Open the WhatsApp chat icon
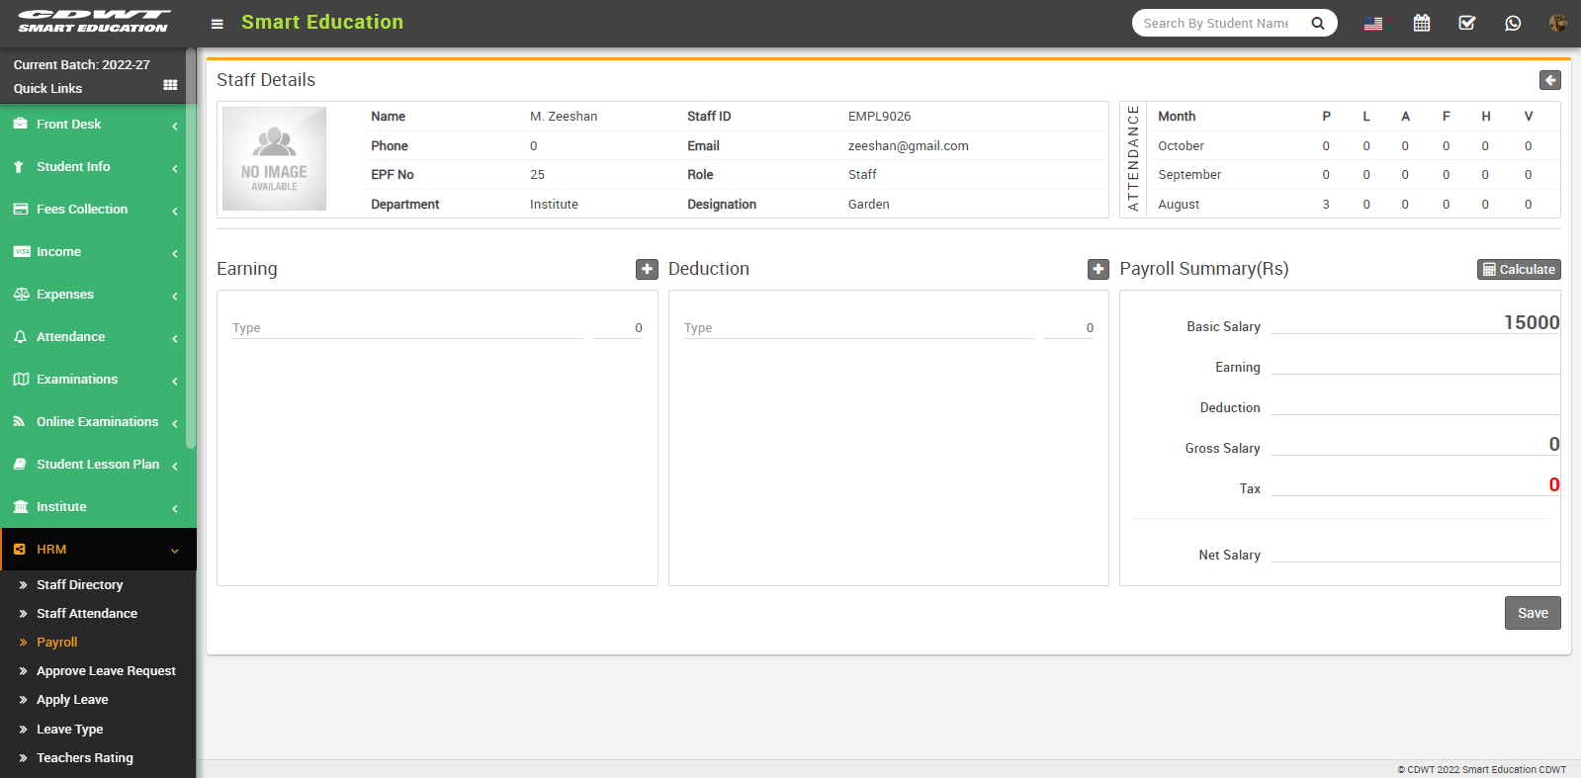 (1513, 23)
